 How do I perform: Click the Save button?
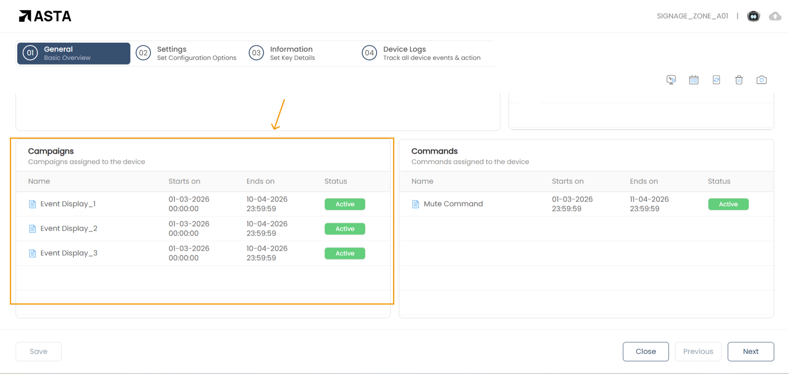coord(39,351)
